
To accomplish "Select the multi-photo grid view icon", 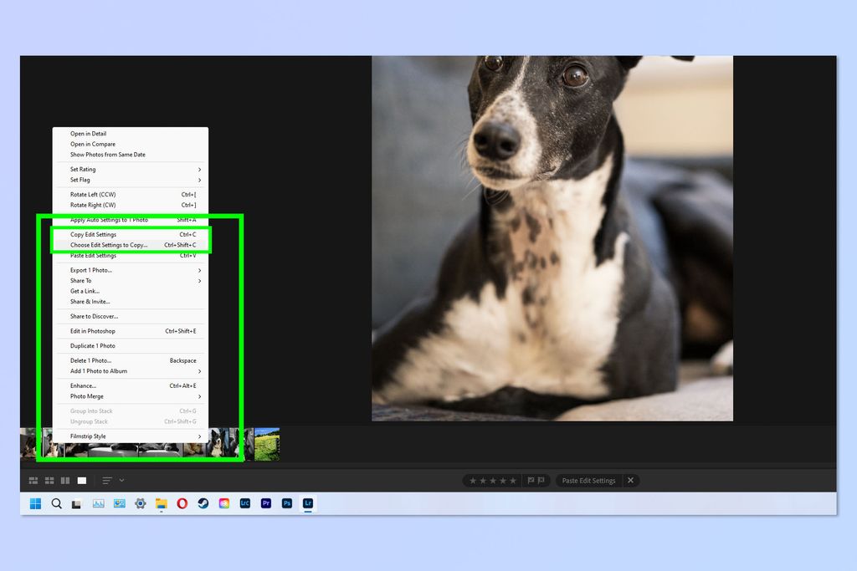I will (x=33, y=481).
